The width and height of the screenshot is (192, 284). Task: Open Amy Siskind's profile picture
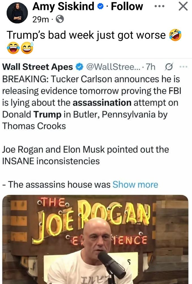(x=17, y=12)
